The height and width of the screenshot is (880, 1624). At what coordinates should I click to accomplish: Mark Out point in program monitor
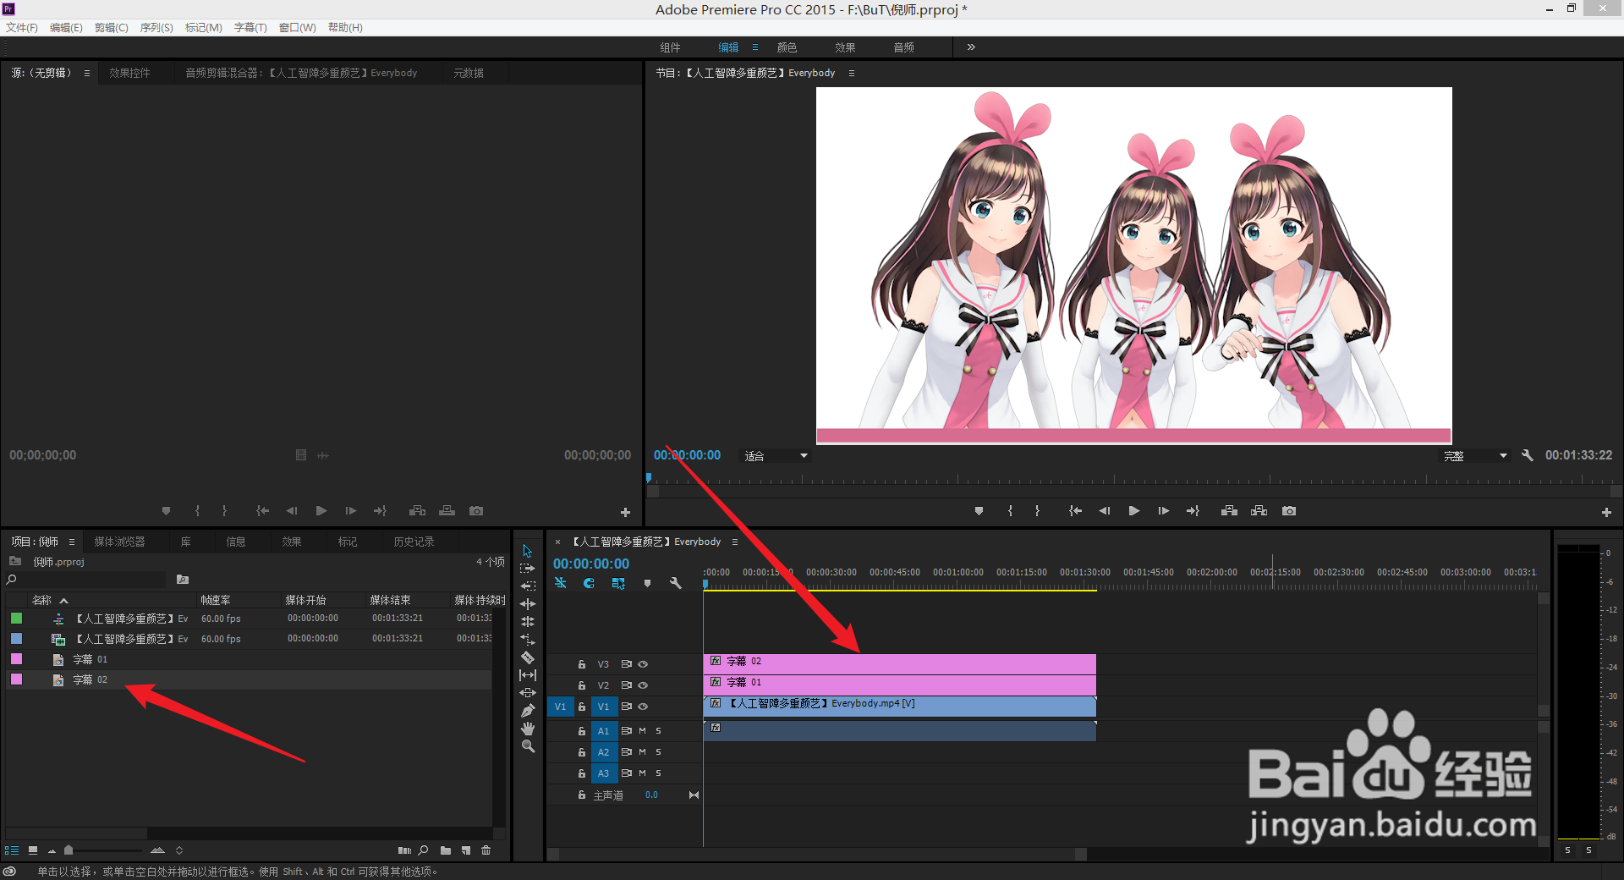tap(1037, 511)
